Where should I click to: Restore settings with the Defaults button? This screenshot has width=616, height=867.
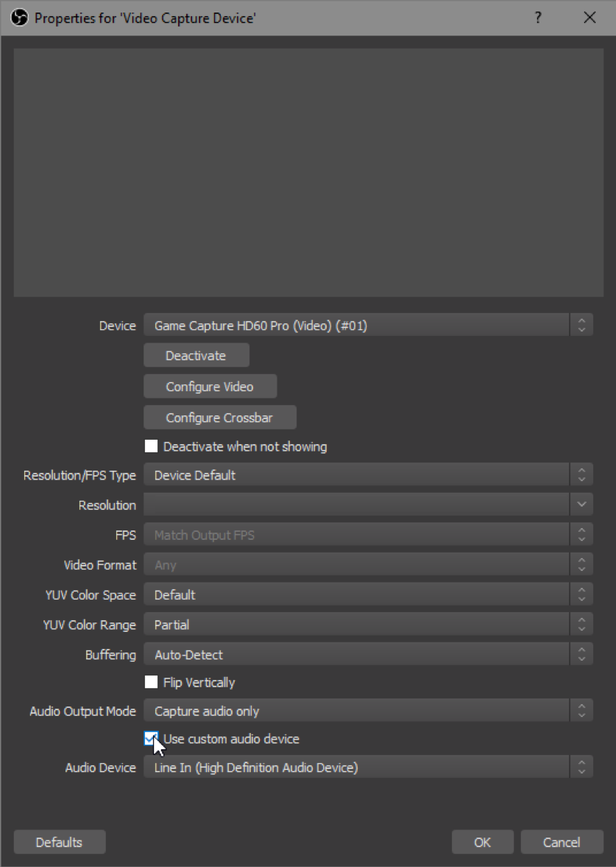[x=59, y=842]
